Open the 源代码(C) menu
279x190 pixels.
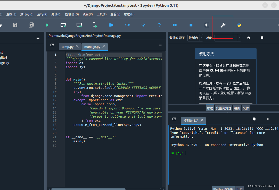(x=27, y=14)
